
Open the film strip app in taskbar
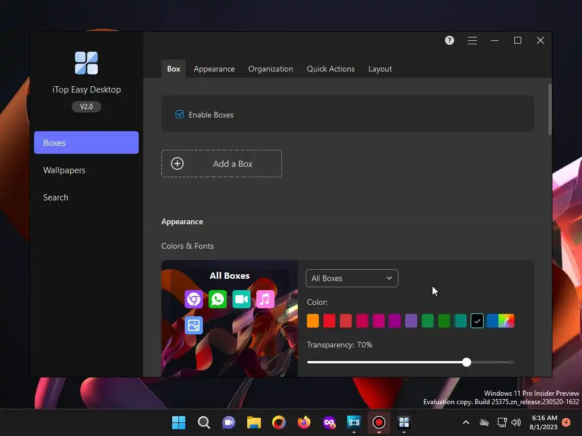pyautogui.click(x=354, y=422)
